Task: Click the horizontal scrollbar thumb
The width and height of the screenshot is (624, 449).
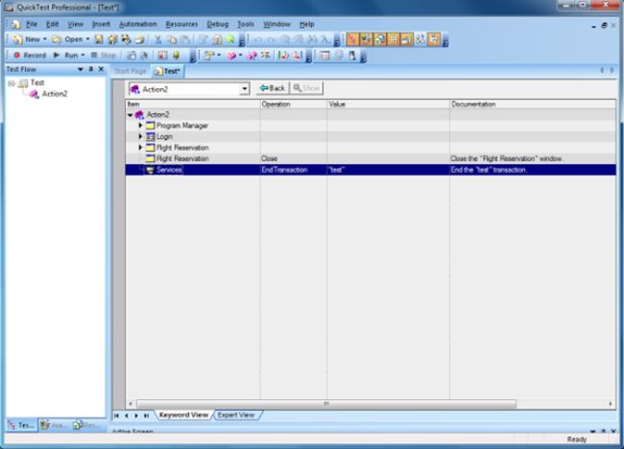Action: [x=326, y=404]
